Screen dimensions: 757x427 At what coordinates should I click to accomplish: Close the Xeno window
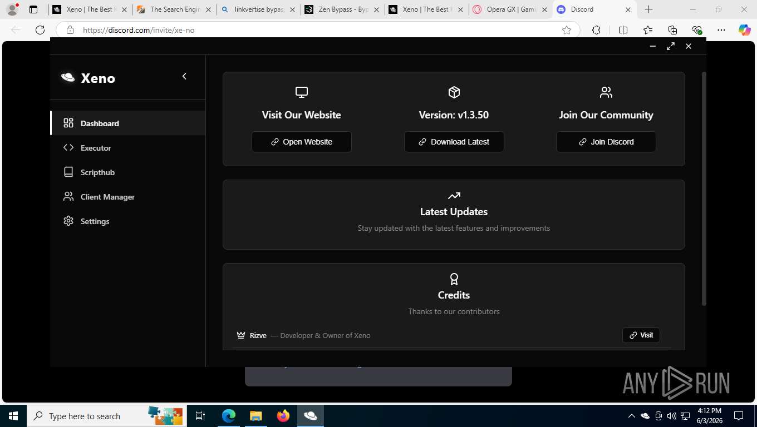[x=689, y=46]
